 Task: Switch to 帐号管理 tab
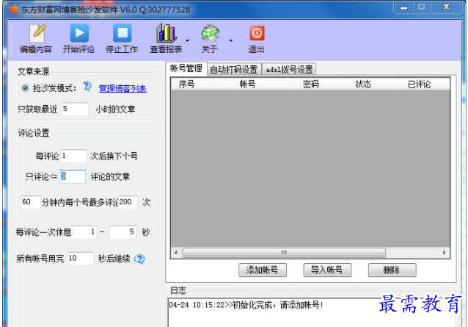[x=186, y=68]
